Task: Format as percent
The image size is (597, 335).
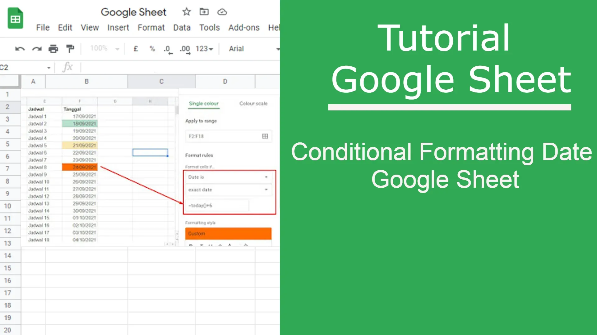Action: [152, 49]
